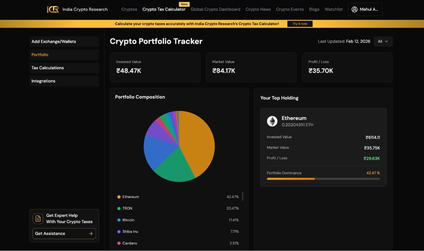Click the India Crypto Research brand name
Image resolution: width=424 pixels, height=251 pixels.
pos(85,10)
